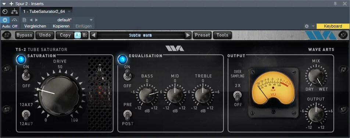350x138 pixels.
Task: Go to next host preset
Action: pos(37,20)
